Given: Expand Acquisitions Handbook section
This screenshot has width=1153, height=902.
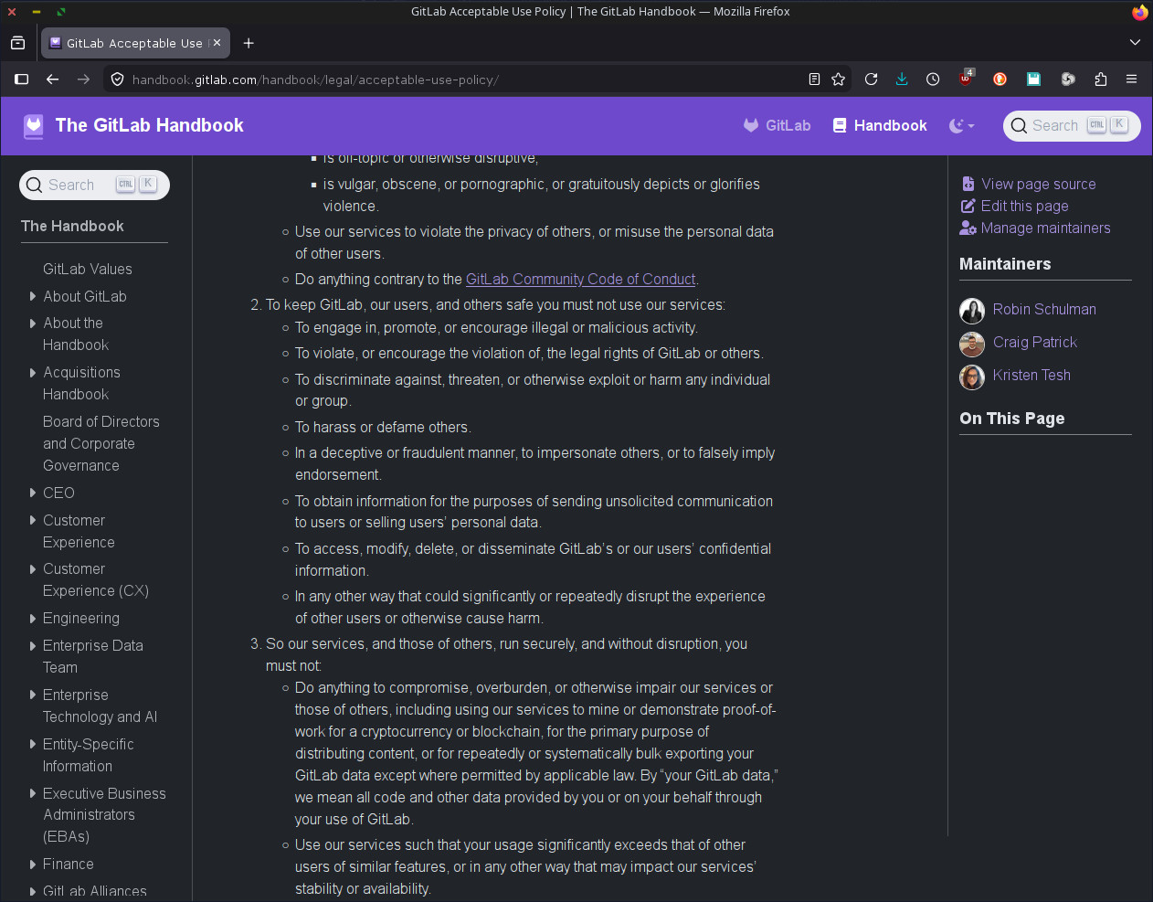Looking at the screenshot, I should click(x=33, y=372).
